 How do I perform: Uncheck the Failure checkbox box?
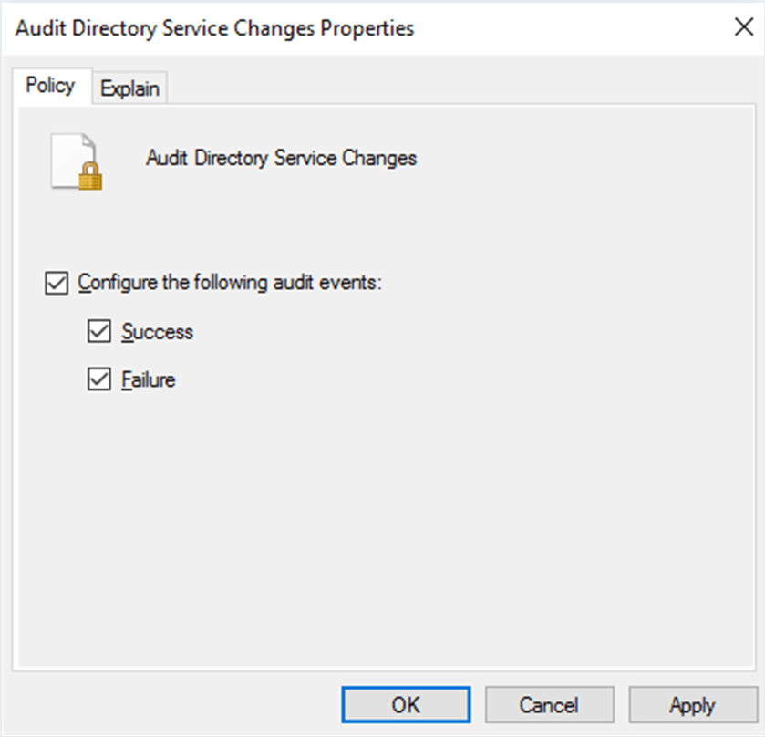click(98, 379)
